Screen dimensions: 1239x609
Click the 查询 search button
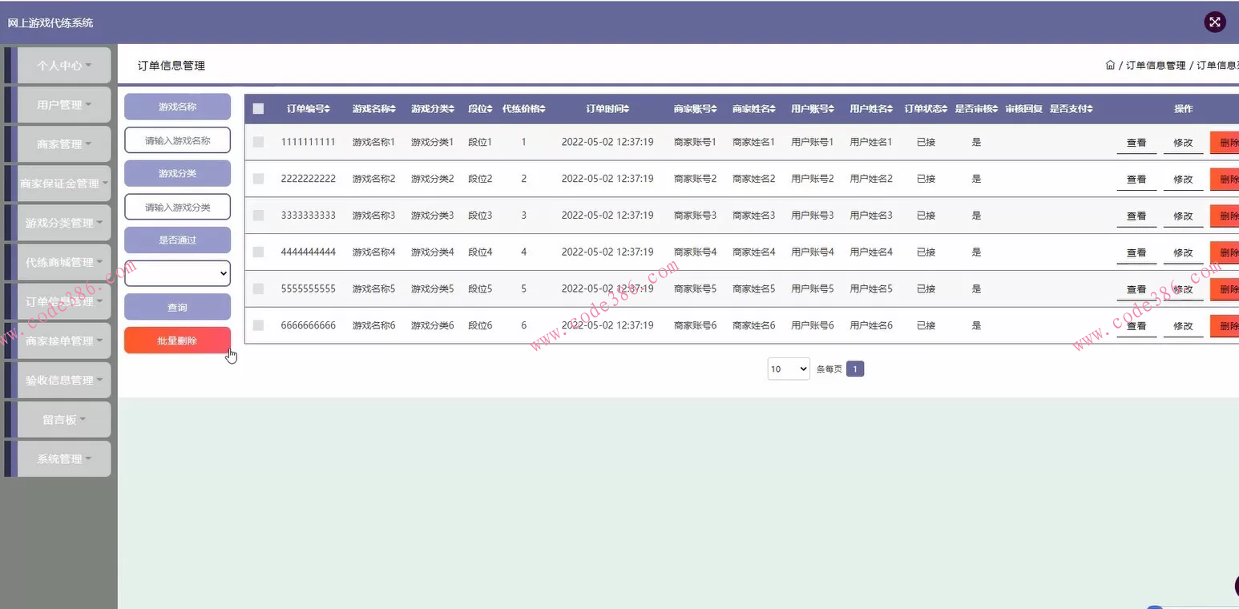click(x=177, y=308)
